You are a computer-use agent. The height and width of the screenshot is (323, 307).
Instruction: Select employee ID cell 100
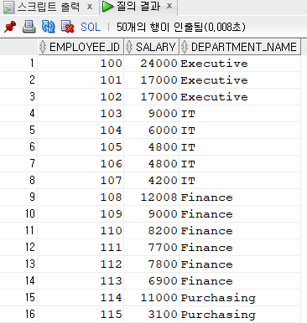pyautogui.click(x=81, y=64)
